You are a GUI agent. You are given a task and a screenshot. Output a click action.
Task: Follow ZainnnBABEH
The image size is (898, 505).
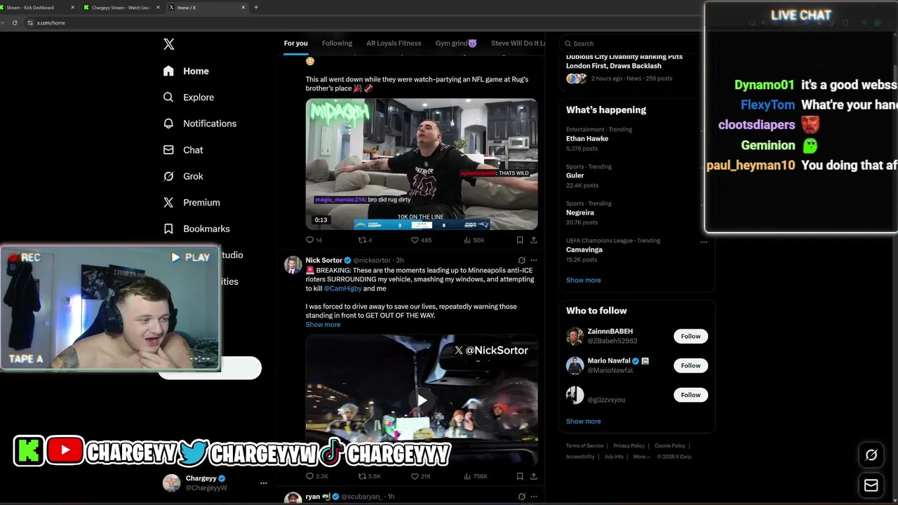(690, 336)
